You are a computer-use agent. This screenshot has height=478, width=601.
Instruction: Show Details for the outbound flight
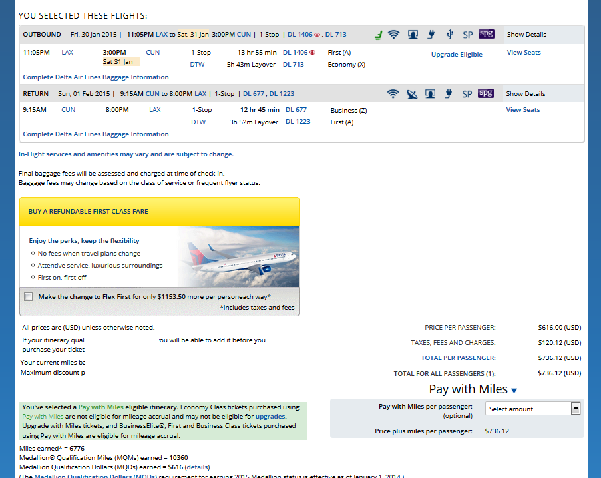click(x=526, y=35)
